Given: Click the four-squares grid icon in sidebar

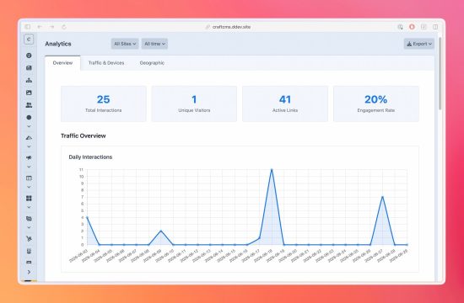Looking at the screenshot, I should tap(29, 198).
